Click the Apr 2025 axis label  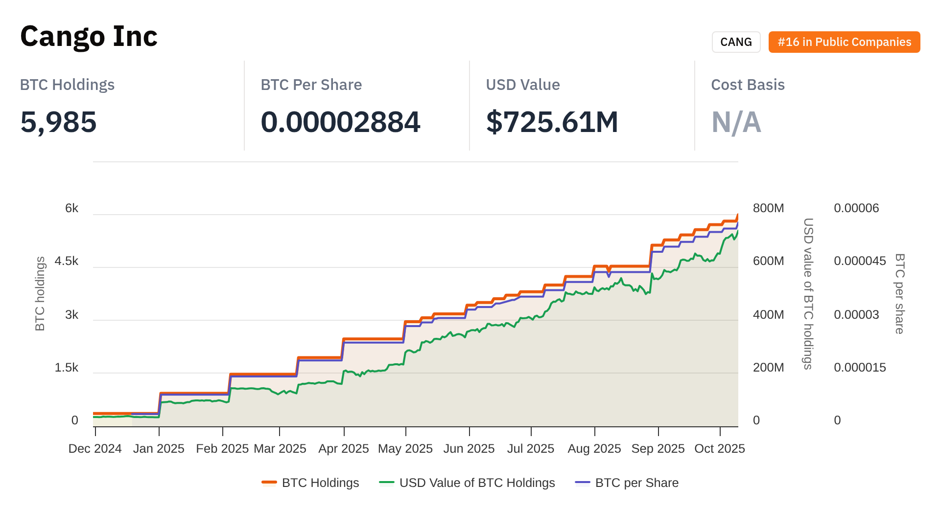[x=343, y=448]
